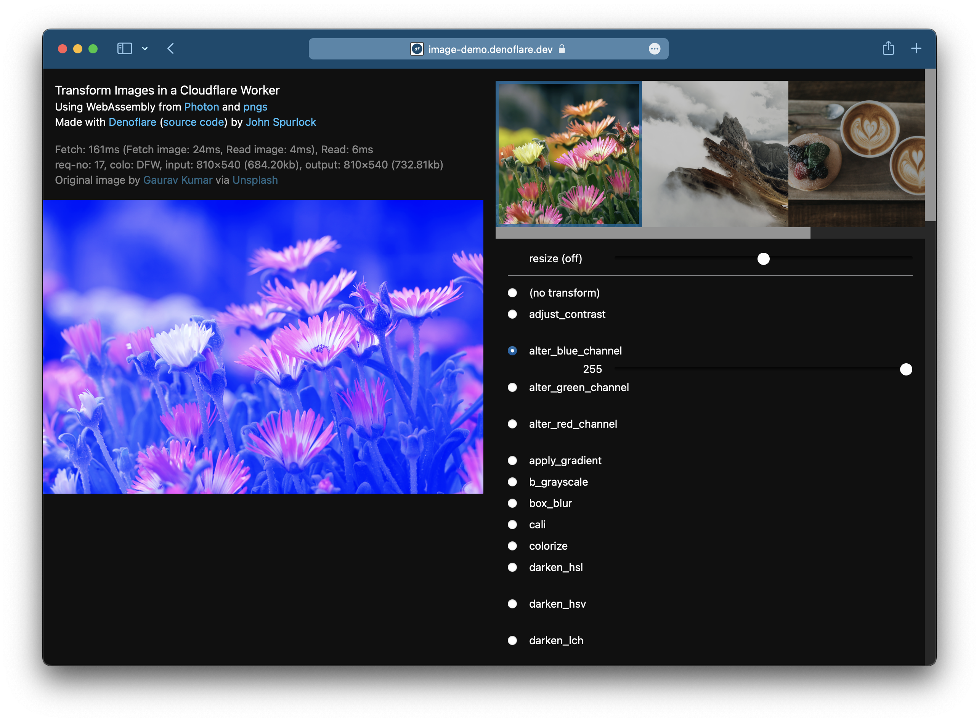The width and height of the screenshot is (979, 722).
Task: Click the ellipsis icon in address bar
Action: (x=654, y=49)
